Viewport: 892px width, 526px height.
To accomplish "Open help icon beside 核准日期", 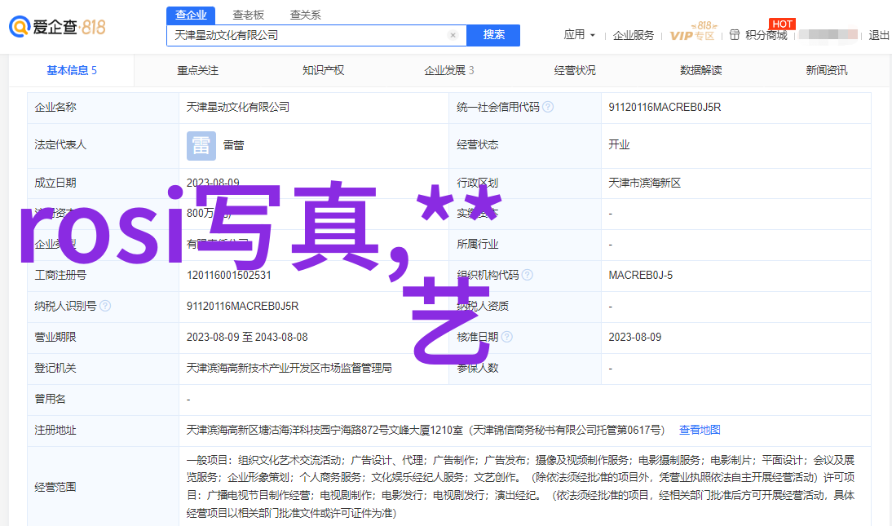I will click(x=507, y=337).
